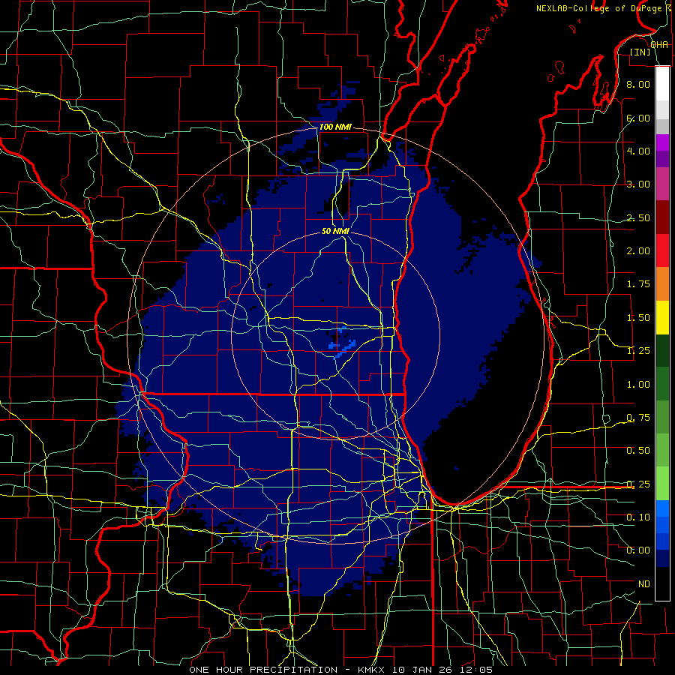Pick the white swatch at legend top
Viewport: 675px width, 675px height.
tap(662, 84)
